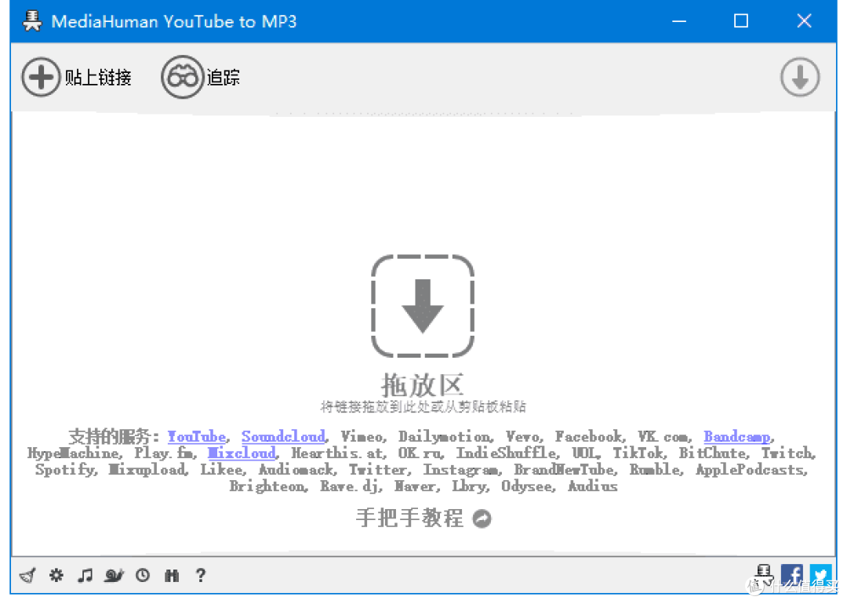Click the MediaHuman logo icon bottom right
The height and width of the screenshot is (604, 847).
click(x=763, y=575)
